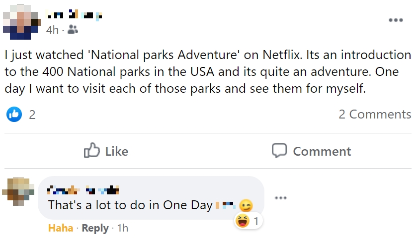This screenshot has width=416, height=238.
Task: Click the blue thumbs-up reaction icon
Action: click(x=13, y=115)
